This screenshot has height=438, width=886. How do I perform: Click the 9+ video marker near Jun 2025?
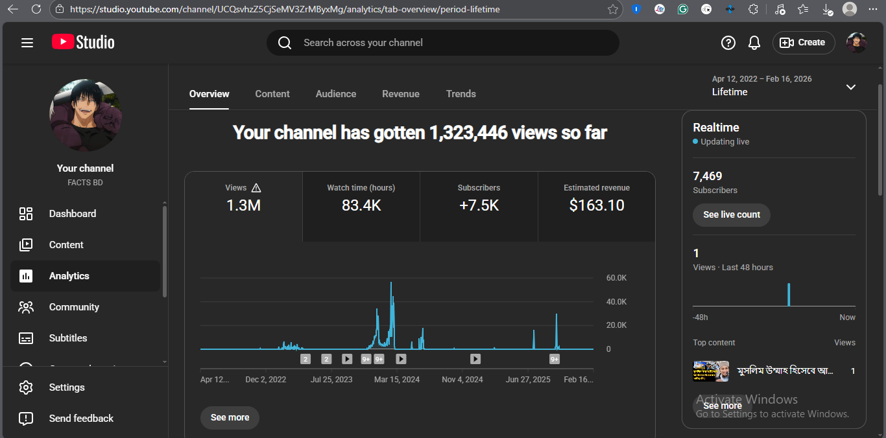[x=555, y=359]
